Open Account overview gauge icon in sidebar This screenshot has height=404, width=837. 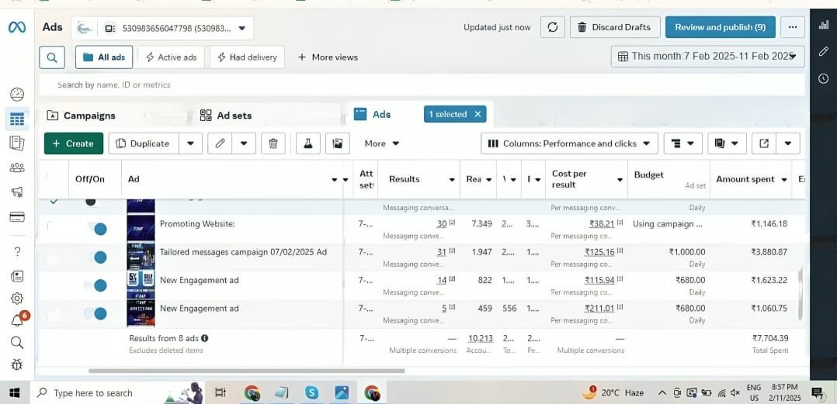pos(17,95)
